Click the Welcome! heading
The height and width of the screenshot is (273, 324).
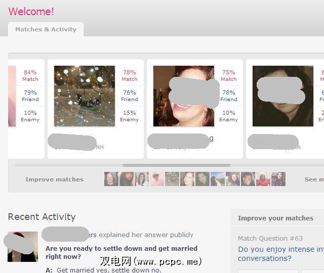pyautogui.click(x=31, y=11)
